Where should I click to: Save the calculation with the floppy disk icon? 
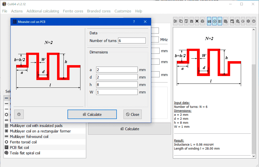[192, 21]
